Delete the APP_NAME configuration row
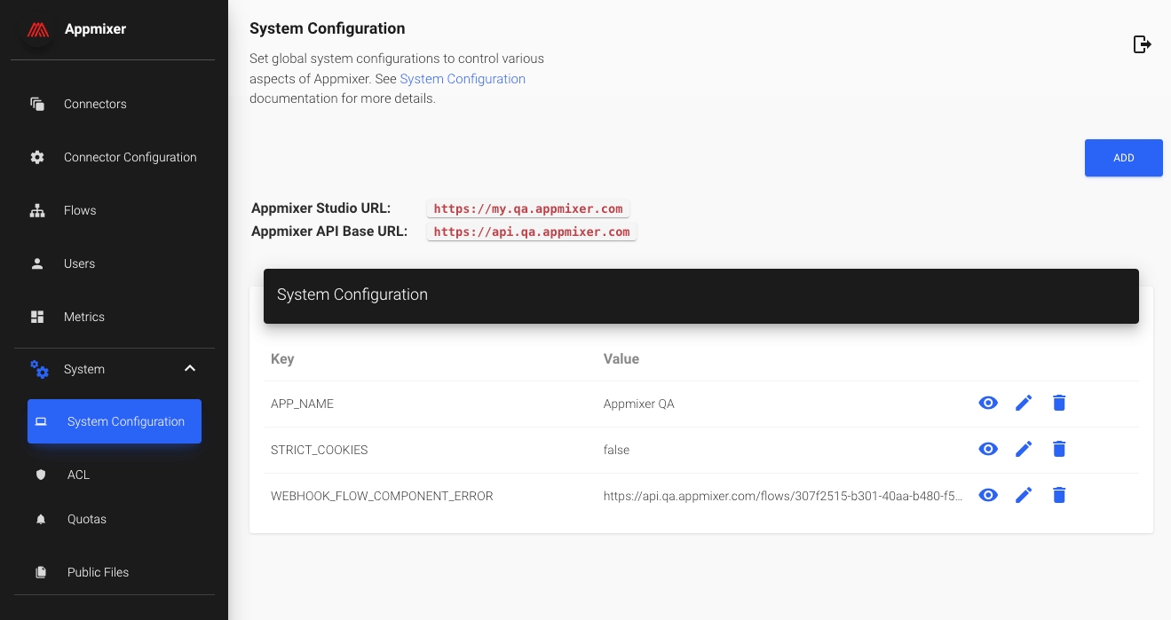This screenshot has height=620, width=1171. coord(1058,404)
